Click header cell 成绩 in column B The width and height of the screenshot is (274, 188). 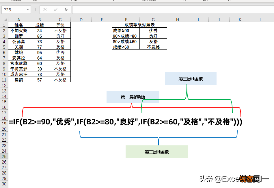[40, 25]
